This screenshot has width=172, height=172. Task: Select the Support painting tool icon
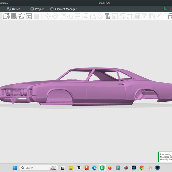point(93,16)
